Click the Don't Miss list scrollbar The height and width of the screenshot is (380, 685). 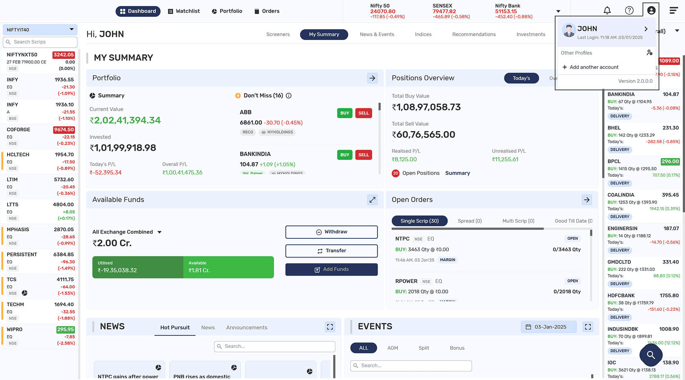click(379, 106)
